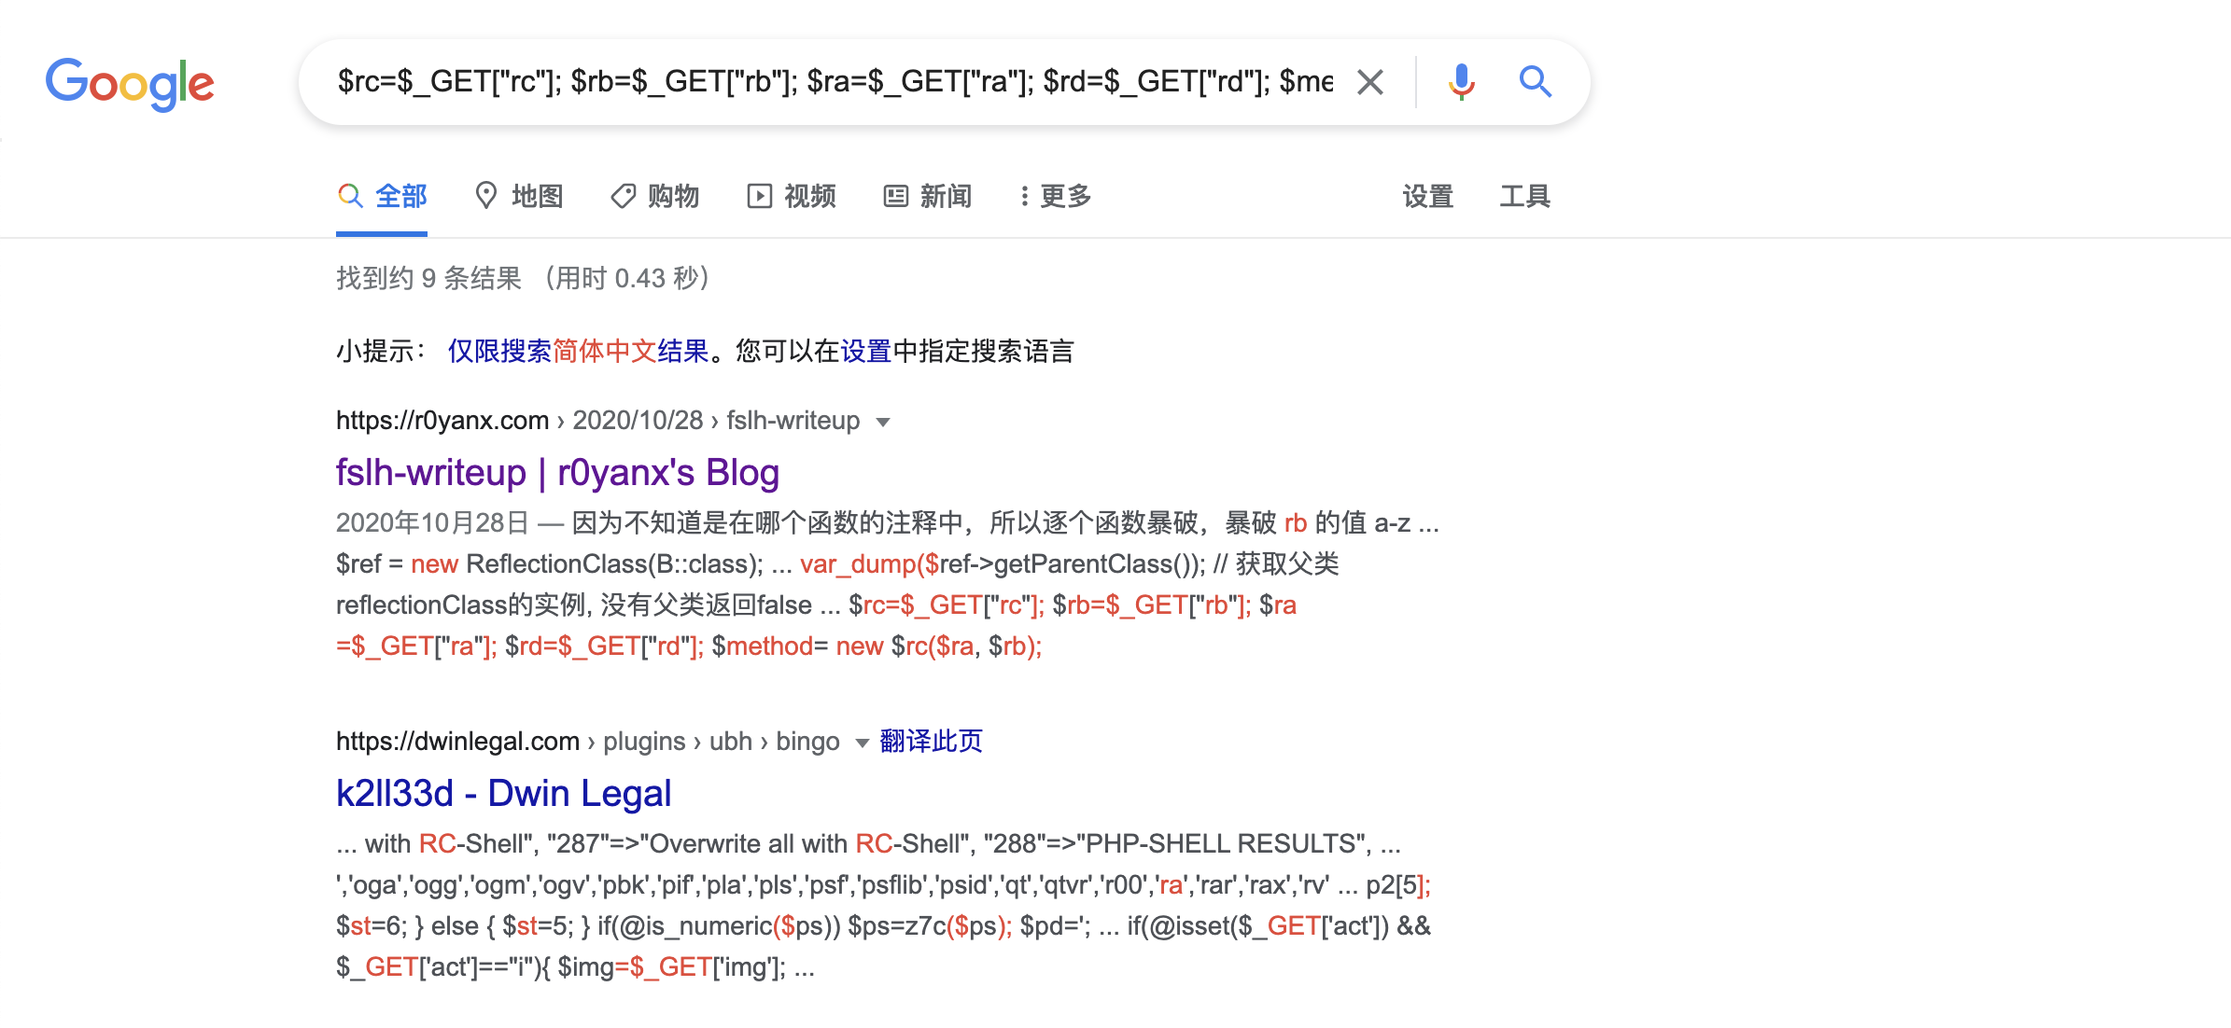
Task: Expand dropdown arrow beside dwinlegal.com URL
Action: click(x=862, y=743)
